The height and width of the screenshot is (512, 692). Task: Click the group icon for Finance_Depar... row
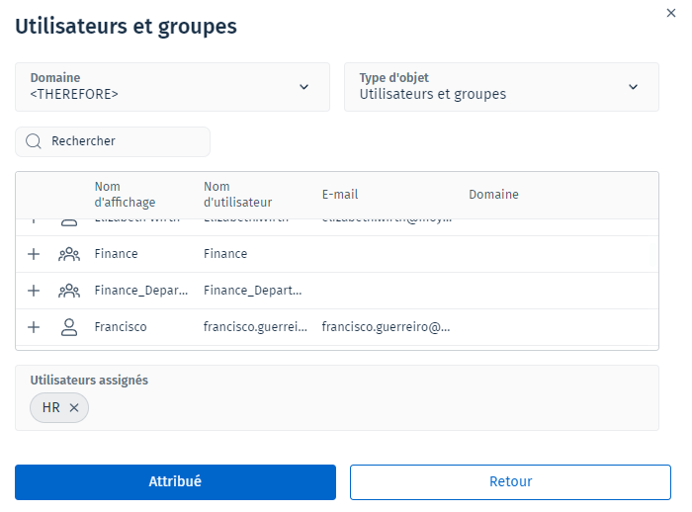(x=69, y=291)
